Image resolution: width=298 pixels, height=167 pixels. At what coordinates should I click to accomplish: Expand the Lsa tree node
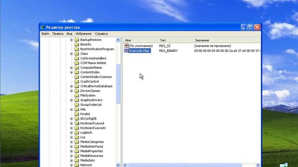click(x=71, y=137)
